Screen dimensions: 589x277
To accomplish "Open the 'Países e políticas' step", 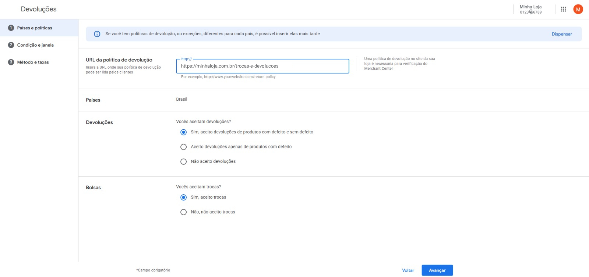I will [35, 28].
